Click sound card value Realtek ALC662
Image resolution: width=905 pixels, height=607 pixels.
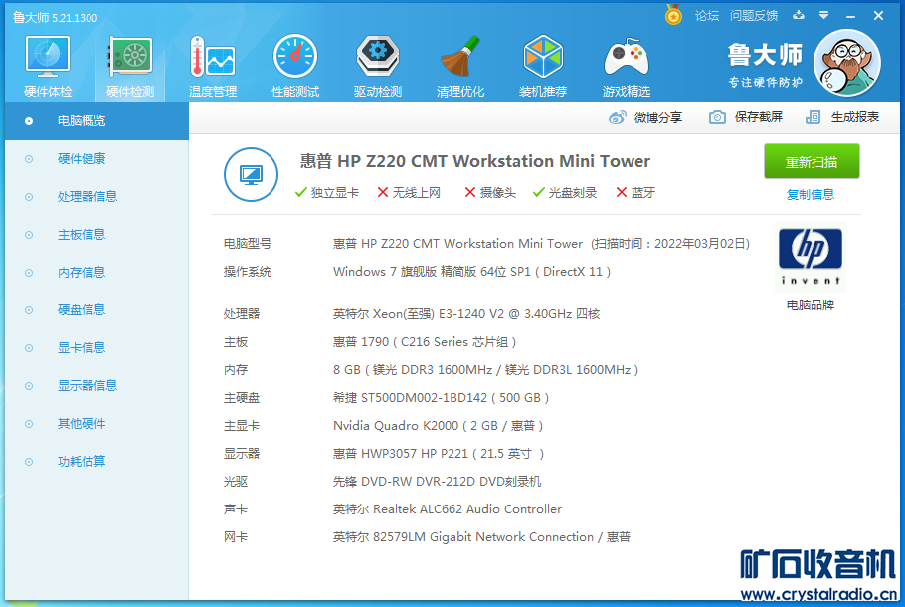click(448, 509)
